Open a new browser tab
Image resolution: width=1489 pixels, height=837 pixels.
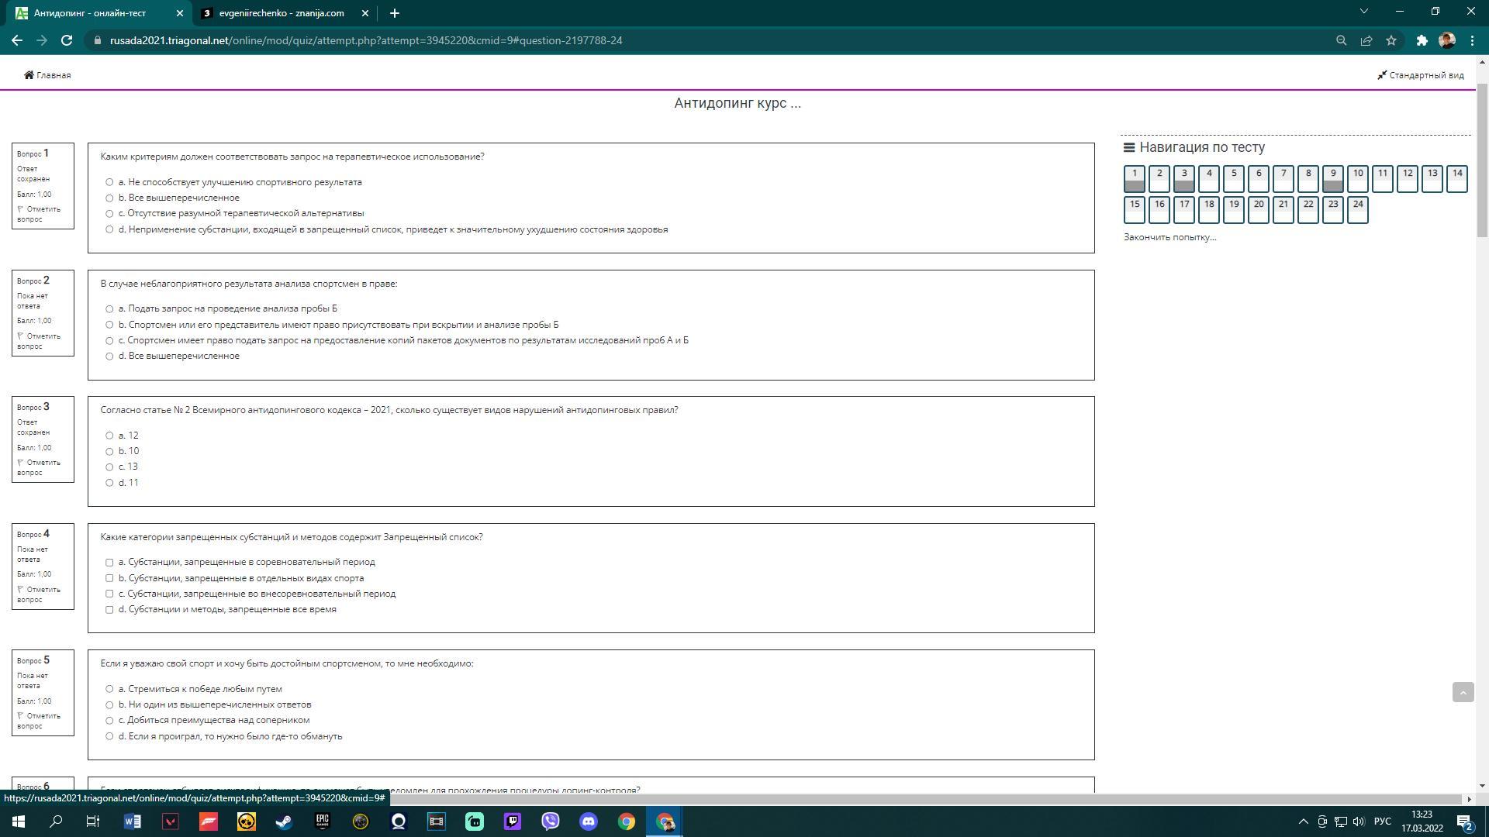click(394, 13)
